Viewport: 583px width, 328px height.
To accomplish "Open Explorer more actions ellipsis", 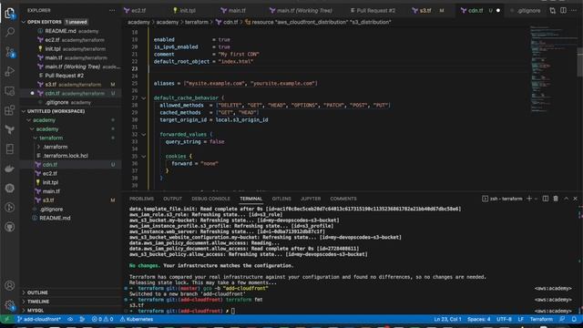I will pyautogui.click(x=112, y=10).
